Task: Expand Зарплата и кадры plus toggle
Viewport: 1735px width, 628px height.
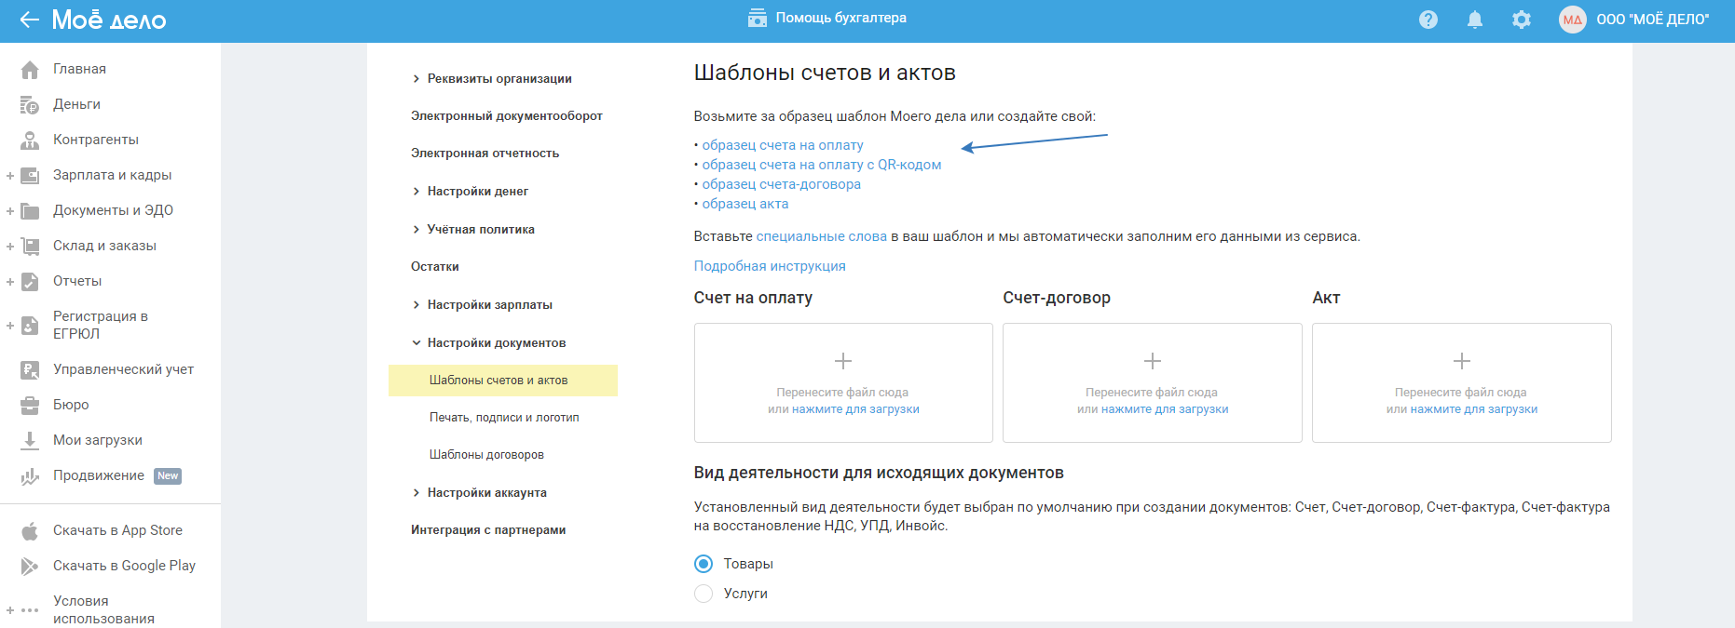Action: click(x=10, y=176)
